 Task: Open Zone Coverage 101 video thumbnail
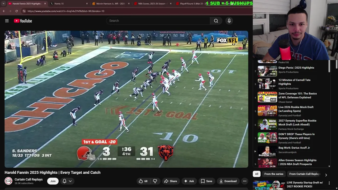click(267, 97)
